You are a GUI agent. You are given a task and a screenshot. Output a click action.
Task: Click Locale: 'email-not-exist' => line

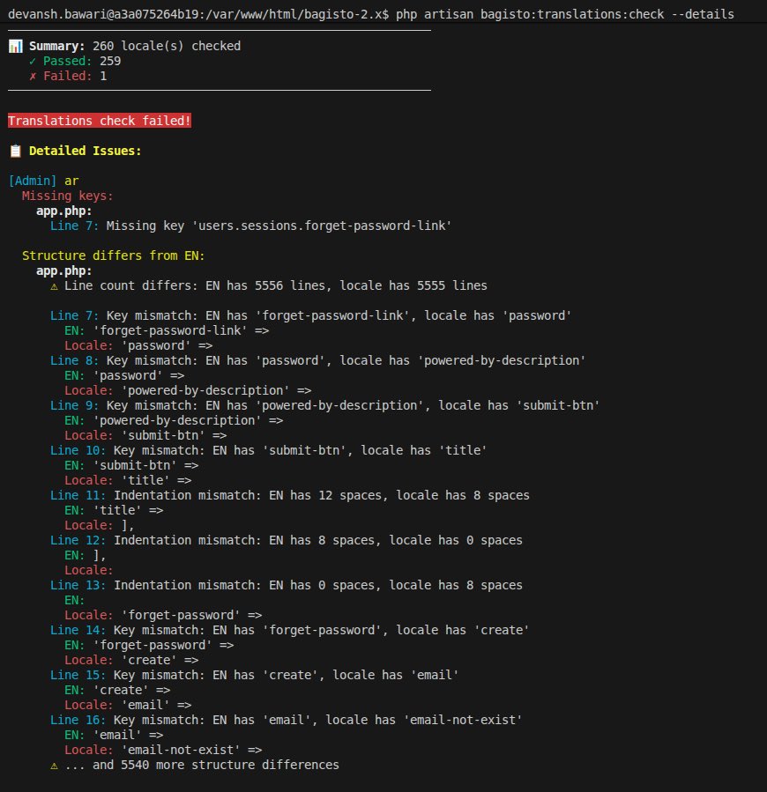tap(163, 751)
